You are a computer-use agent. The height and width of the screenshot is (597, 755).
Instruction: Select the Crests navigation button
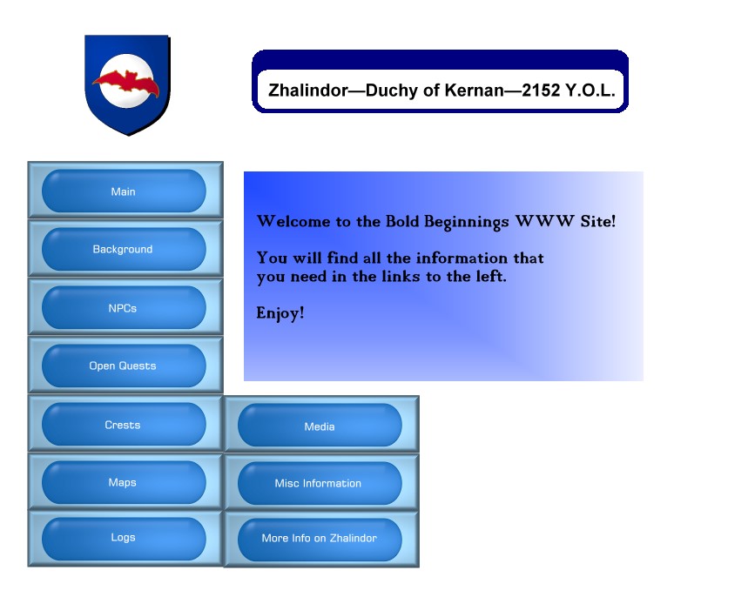(x=124, y=426)
